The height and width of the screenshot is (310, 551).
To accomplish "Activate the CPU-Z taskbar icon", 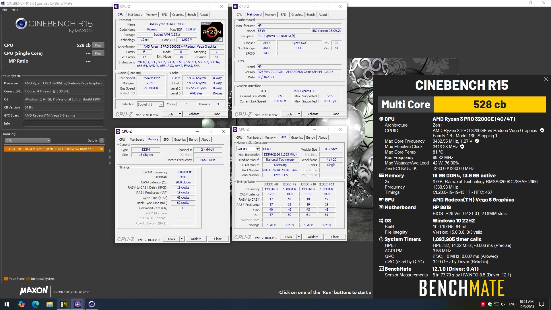I will tap(78, 304).
